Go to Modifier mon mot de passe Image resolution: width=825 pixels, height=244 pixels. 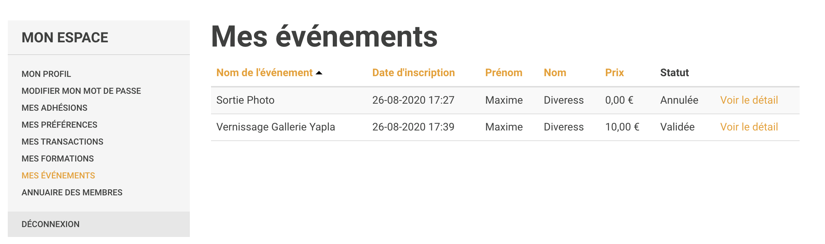point(81,91)
